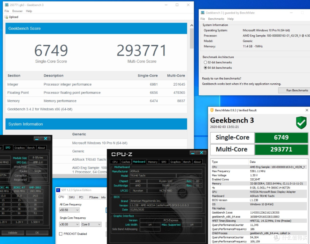Click the scroll-up arrow of Geekbench results
310x244 pixels.
point(191,25)
